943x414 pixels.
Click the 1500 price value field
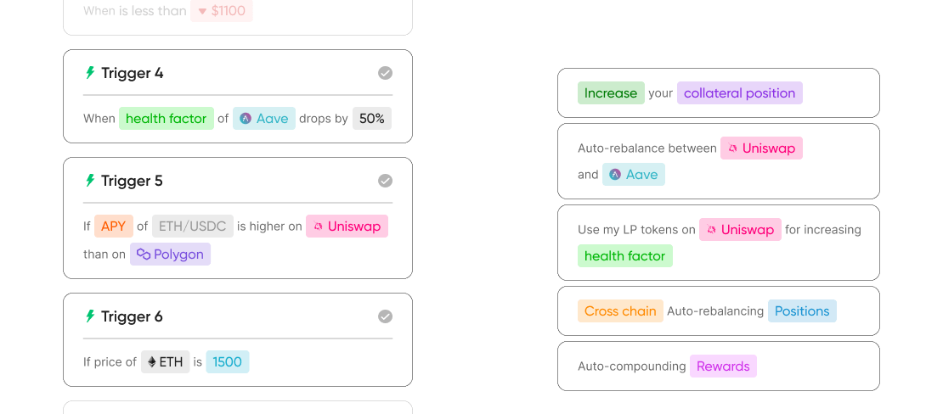(x=227, y=362)
